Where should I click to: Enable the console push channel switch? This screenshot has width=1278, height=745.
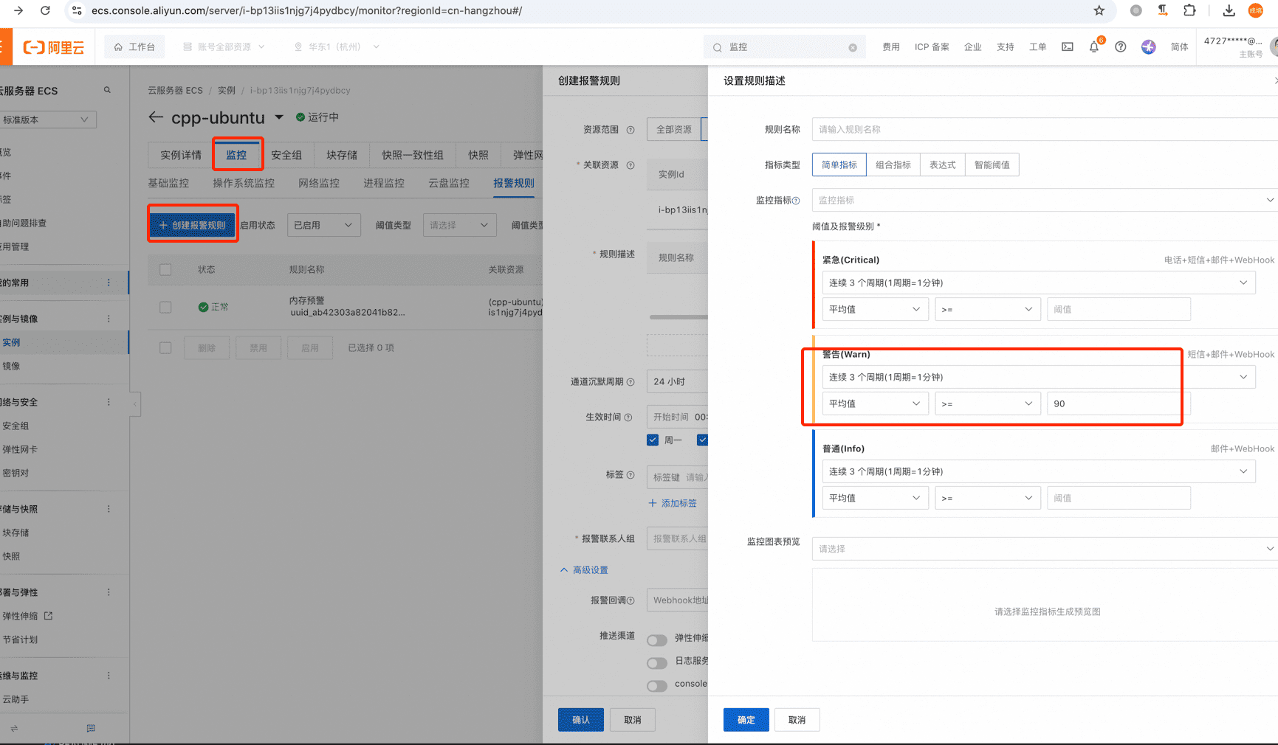(x=657, y=686)
